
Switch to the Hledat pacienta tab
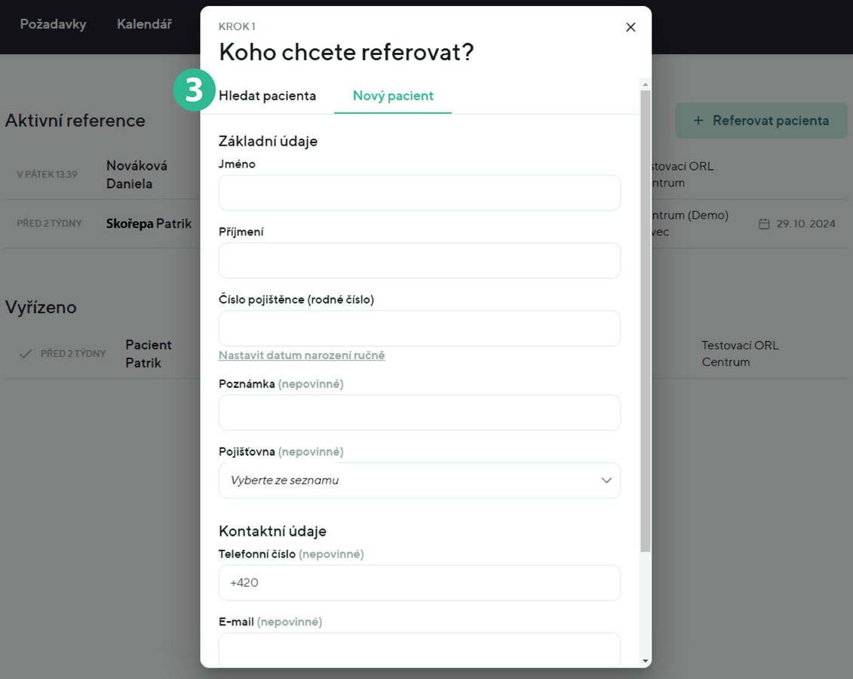point(267,96)
